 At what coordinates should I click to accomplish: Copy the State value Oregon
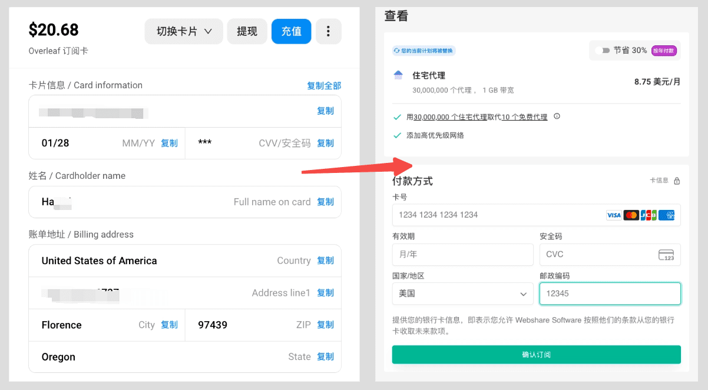326,356
